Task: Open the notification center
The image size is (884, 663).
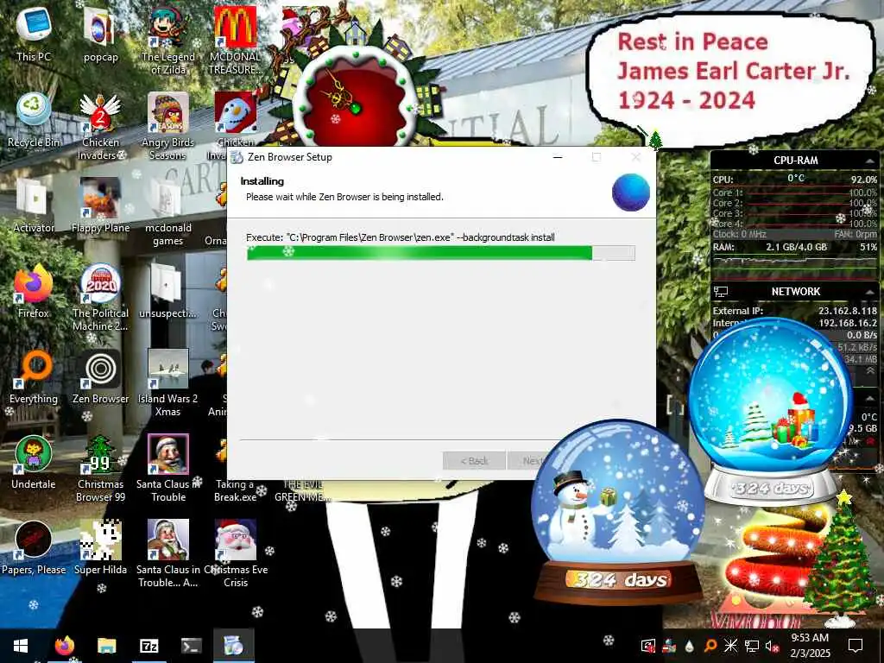Action: (856, 646)
